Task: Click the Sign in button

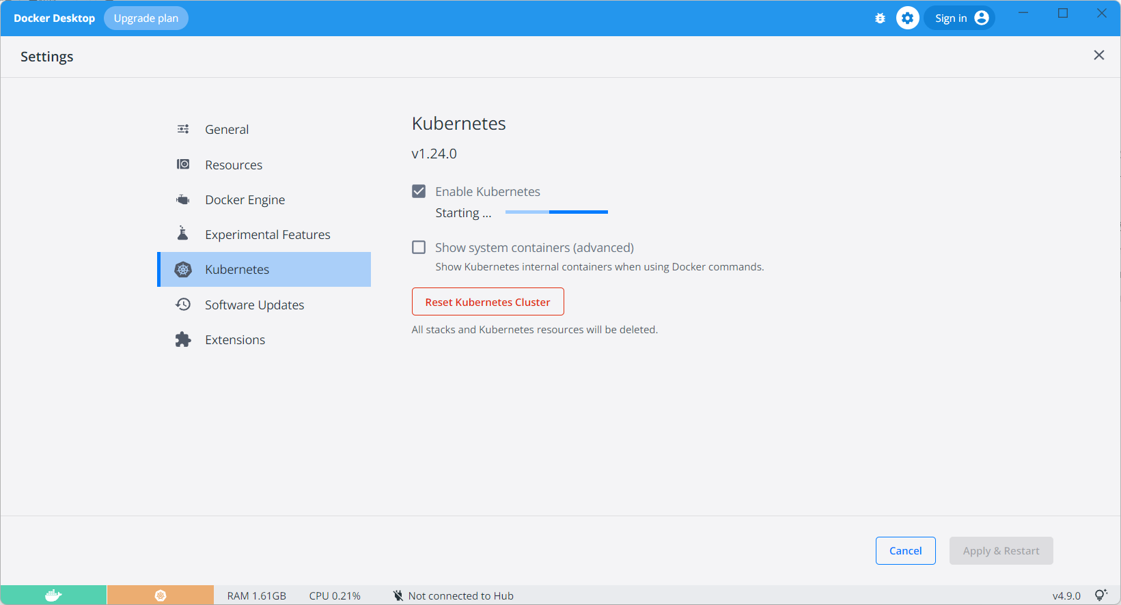Action: point(960,18)
